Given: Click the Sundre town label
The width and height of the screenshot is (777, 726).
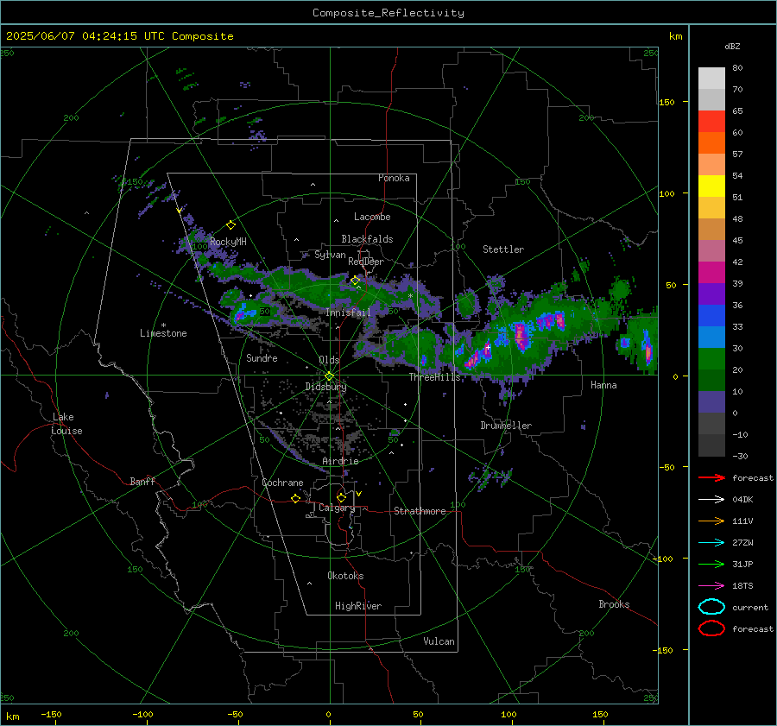Looking at the screenshot, I should click(262, 357).
